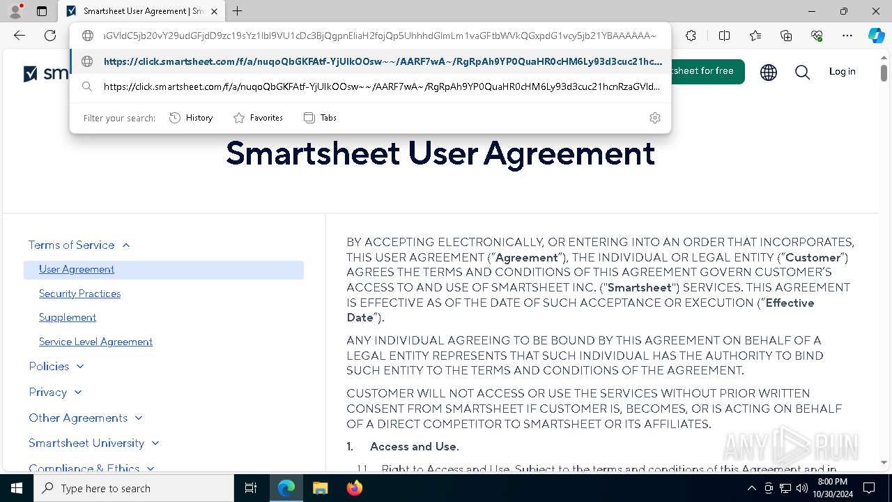The width and height of the screenshot is (892, 502).
Task: Click the browser back arrow
Action: (x=20, y=36)
